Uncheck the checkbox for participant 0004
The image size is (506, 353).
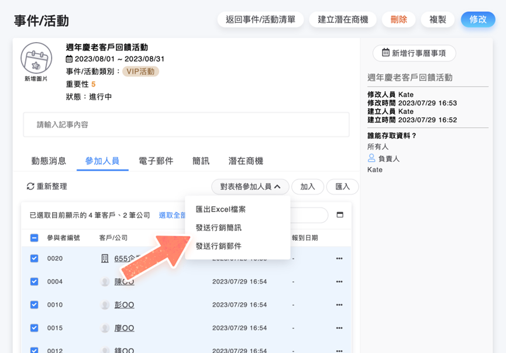coord(35,282)
